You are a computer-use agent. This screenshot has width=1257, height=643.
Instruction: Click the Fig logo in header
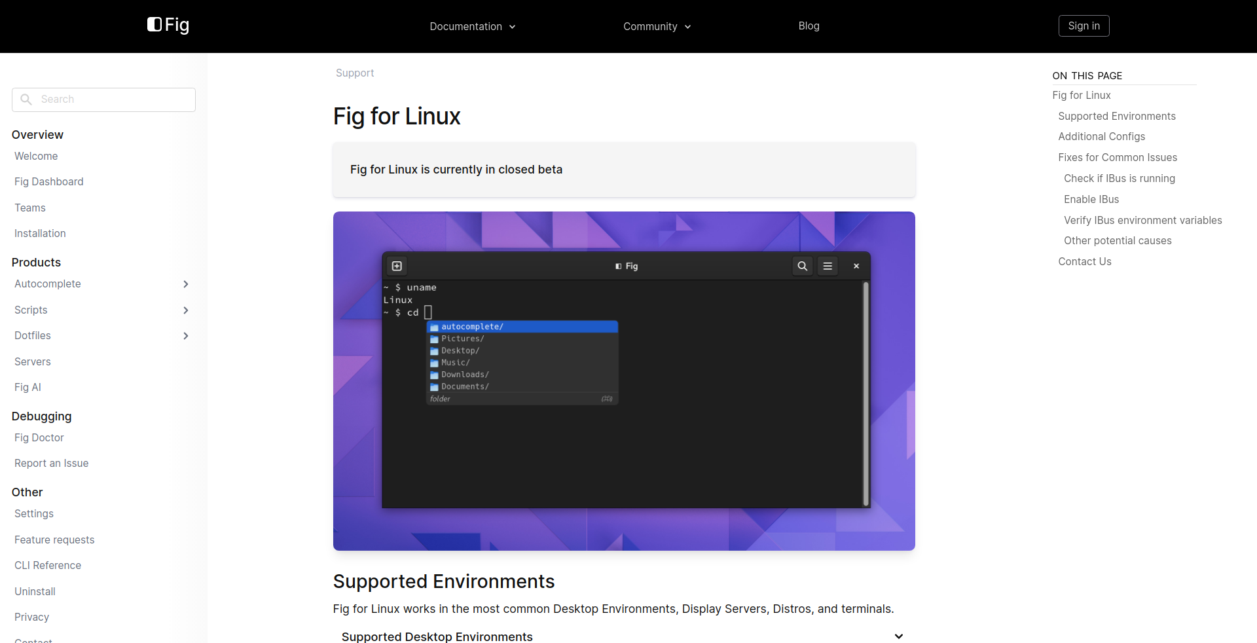pos(168,25)
